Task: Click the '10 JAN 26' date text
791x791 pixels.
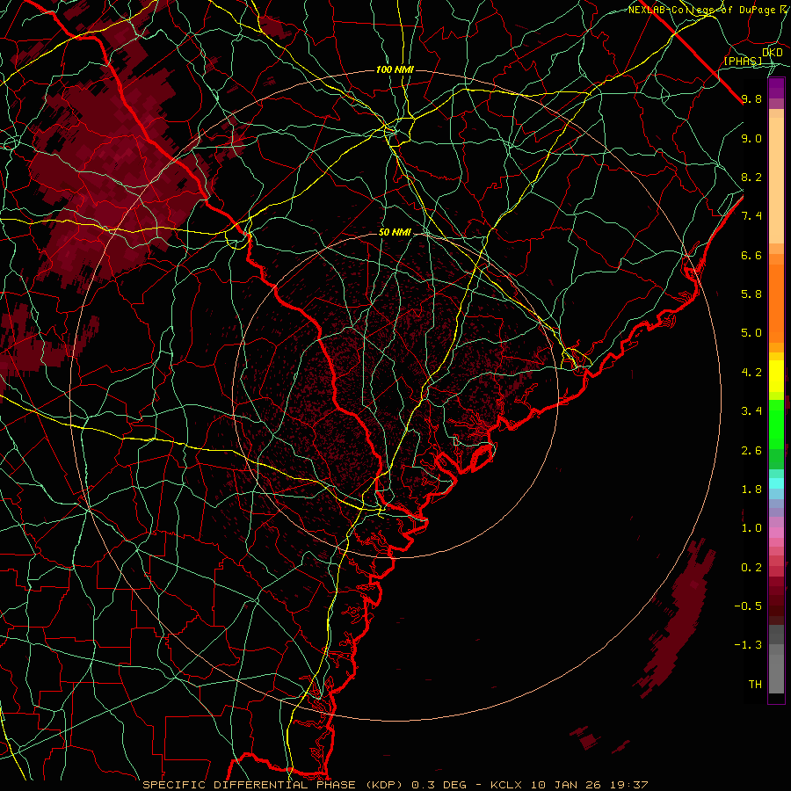Action: (x=568, y=785)
